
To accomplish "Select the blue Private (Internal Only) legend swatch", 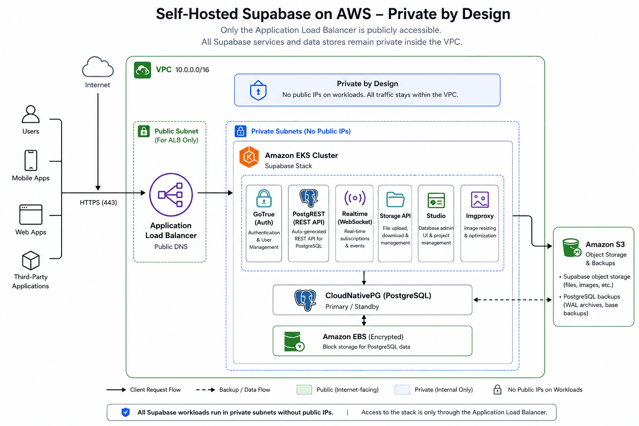I will pos(402,390).
